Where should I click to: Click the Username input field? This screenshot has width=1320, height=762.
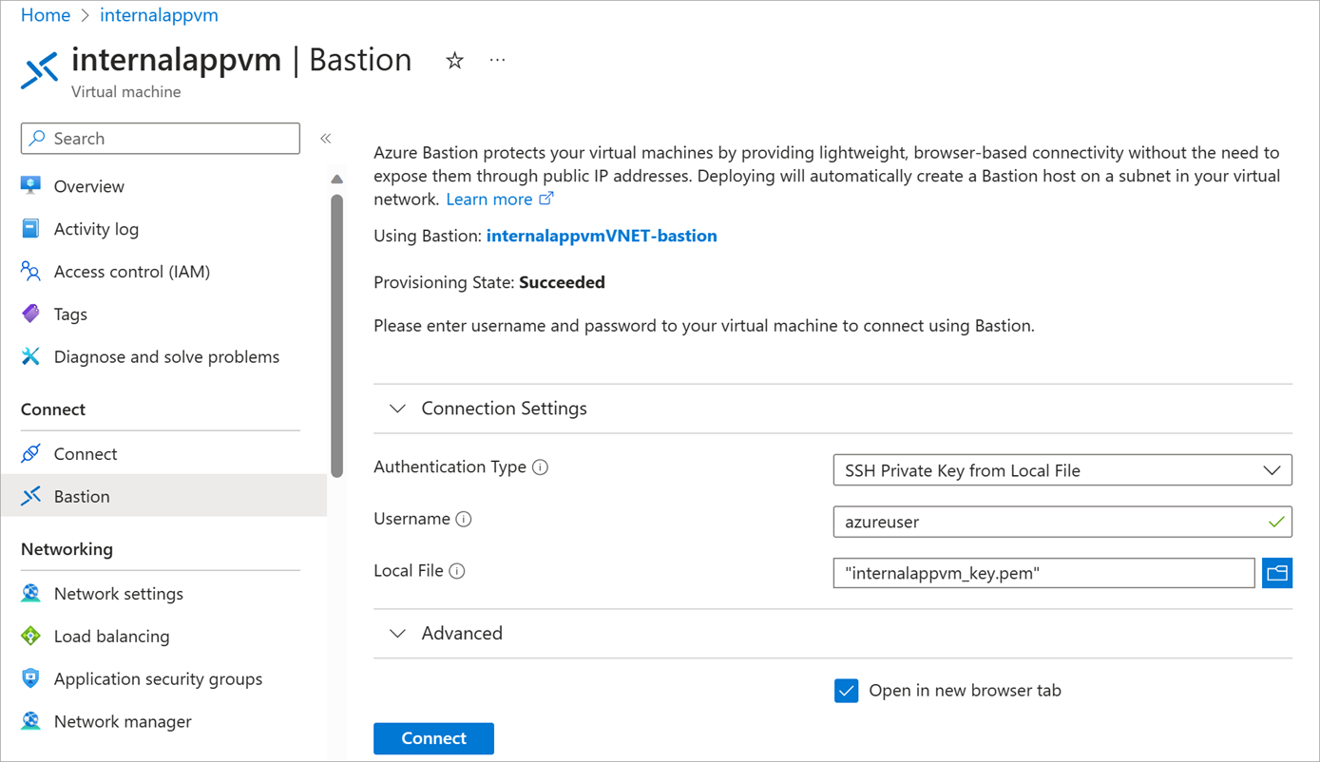coord(1062,522)
